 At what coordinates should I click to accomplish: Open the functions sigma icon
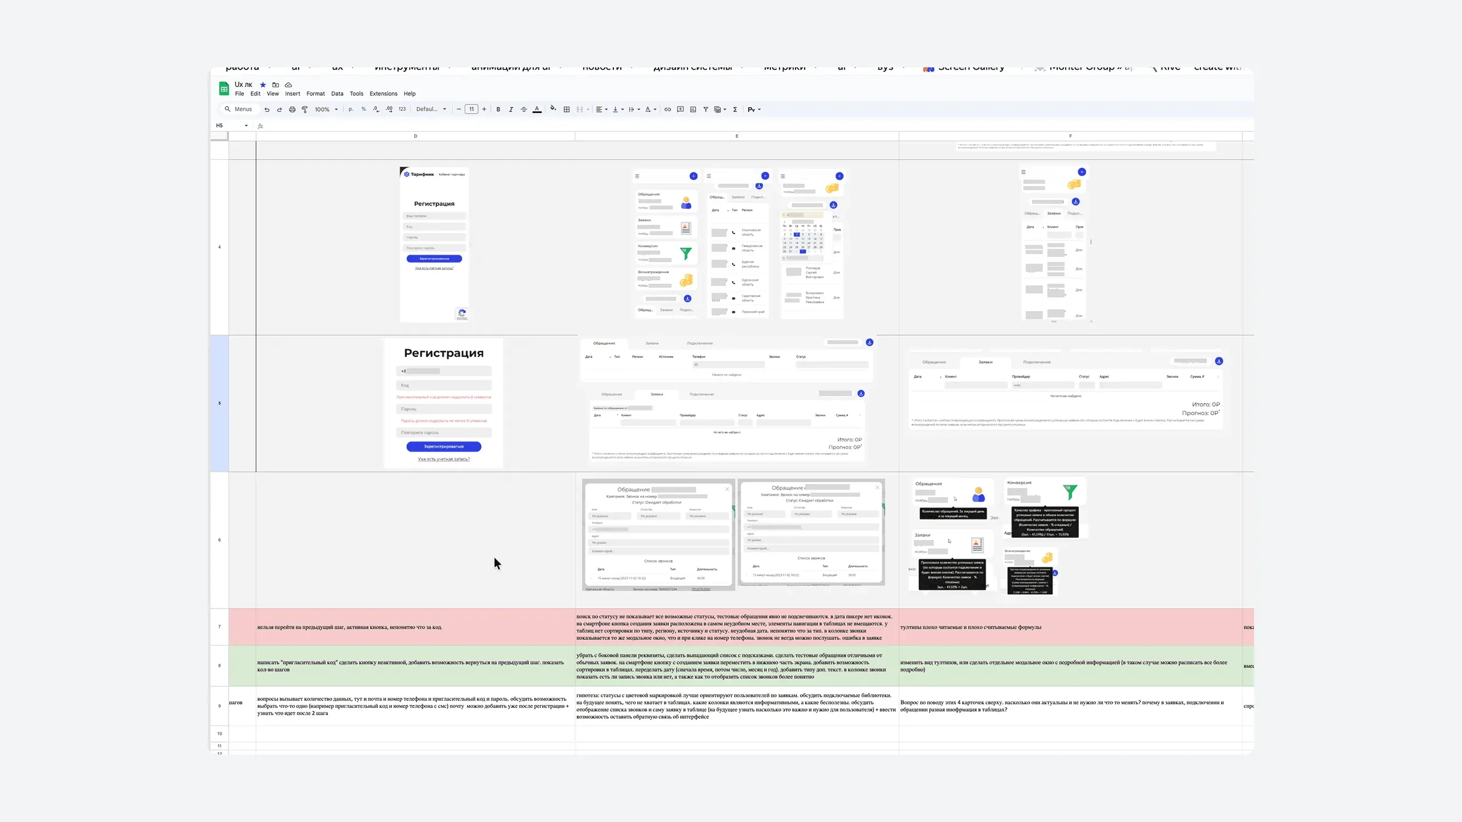click(x=735, y=110)
